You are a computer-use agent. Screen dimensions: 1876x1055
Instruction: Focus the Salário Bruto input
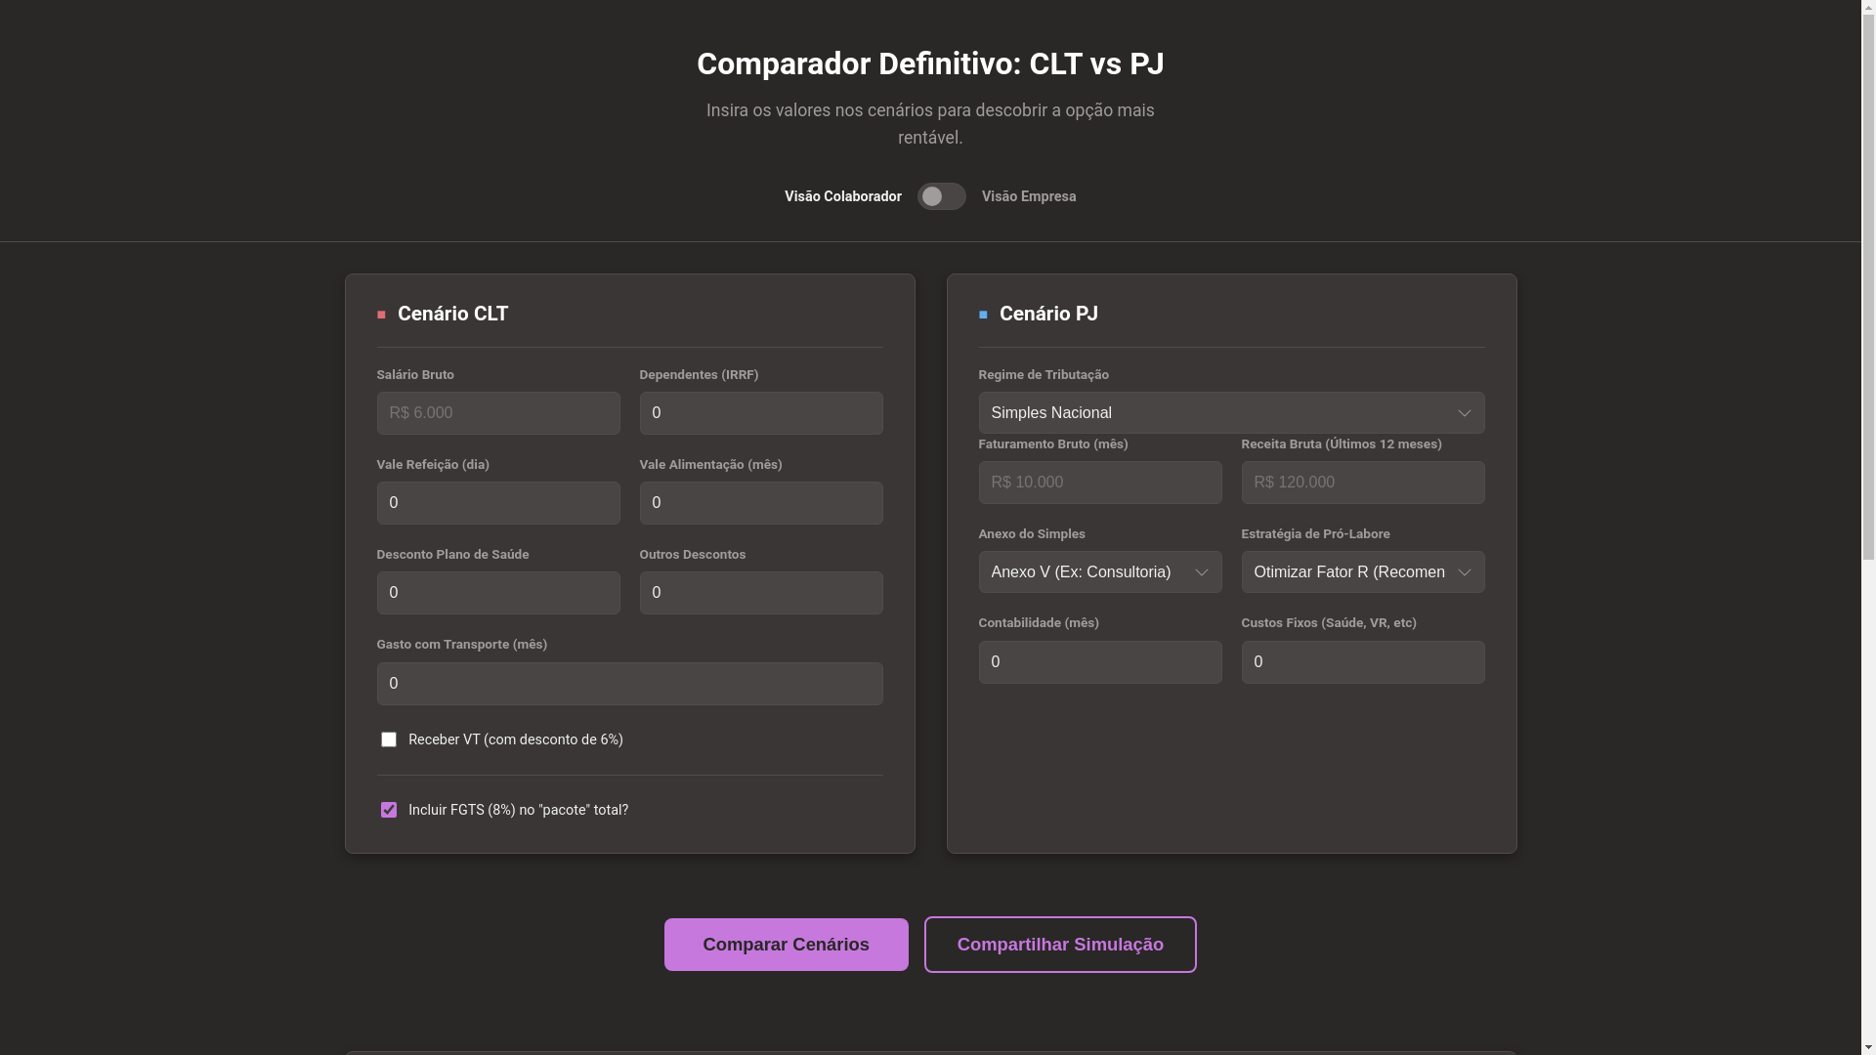pyautogui.click(x=498, y=413)
